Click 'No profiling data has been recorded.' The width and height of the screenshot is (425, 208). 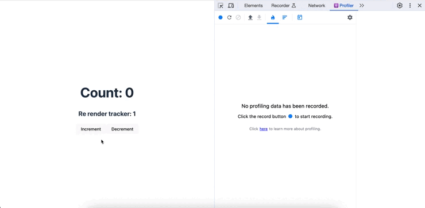click(x=285, y=106)
